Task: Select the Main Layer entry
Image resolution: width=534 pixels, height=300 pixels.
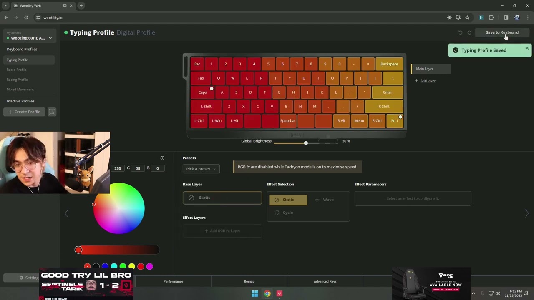Action: (431, 69)
